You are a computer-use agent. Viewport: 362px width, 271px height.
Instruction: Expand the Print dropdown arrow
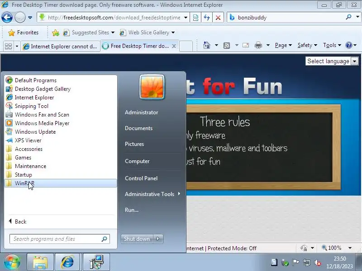[268, 45]
